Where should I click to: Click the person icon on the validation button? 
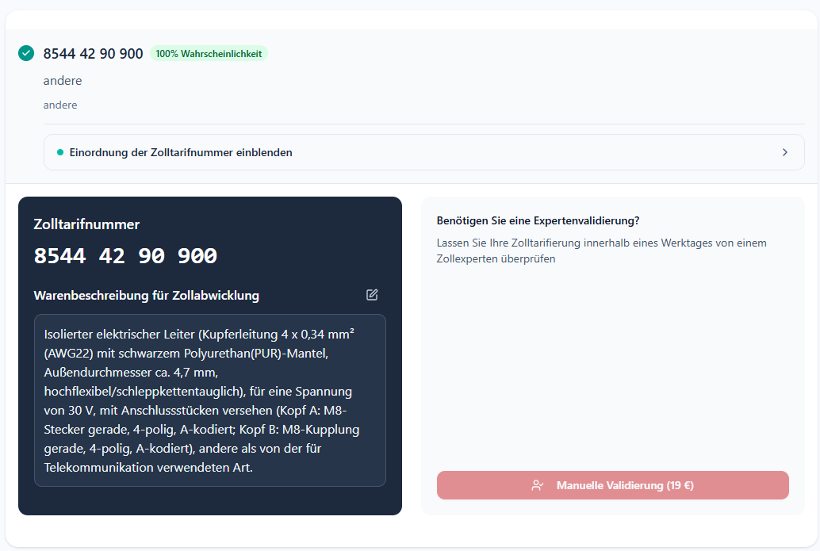pos(537,486)
